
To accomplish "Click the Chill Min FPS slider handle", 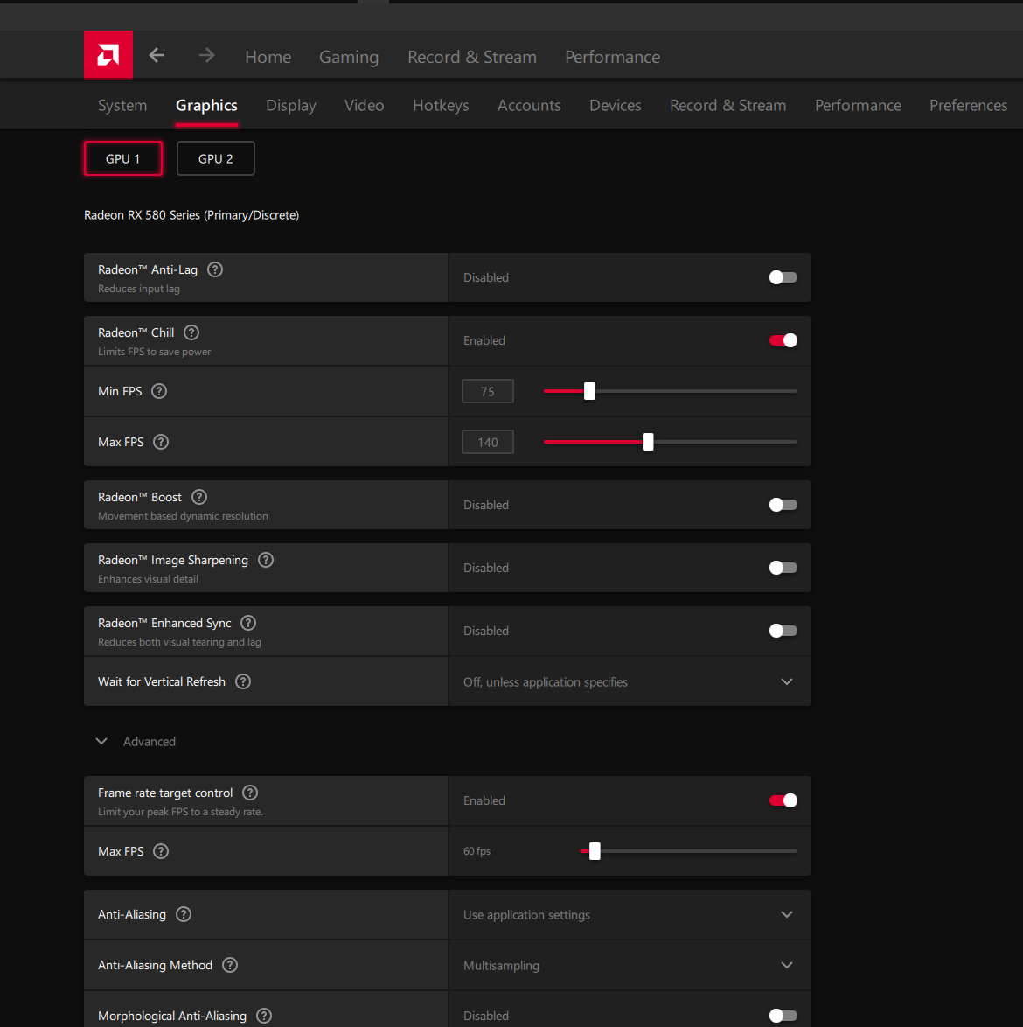I will 589,391.
